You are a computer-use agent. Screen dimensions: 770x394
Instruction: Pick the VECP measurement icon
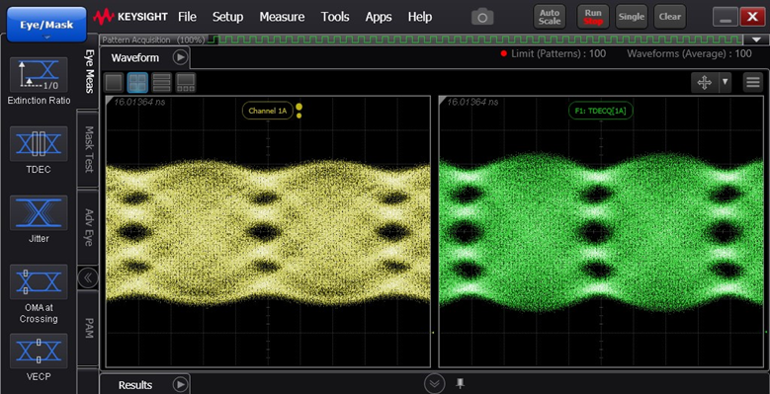pyautogui.click(x=39, y=351)
